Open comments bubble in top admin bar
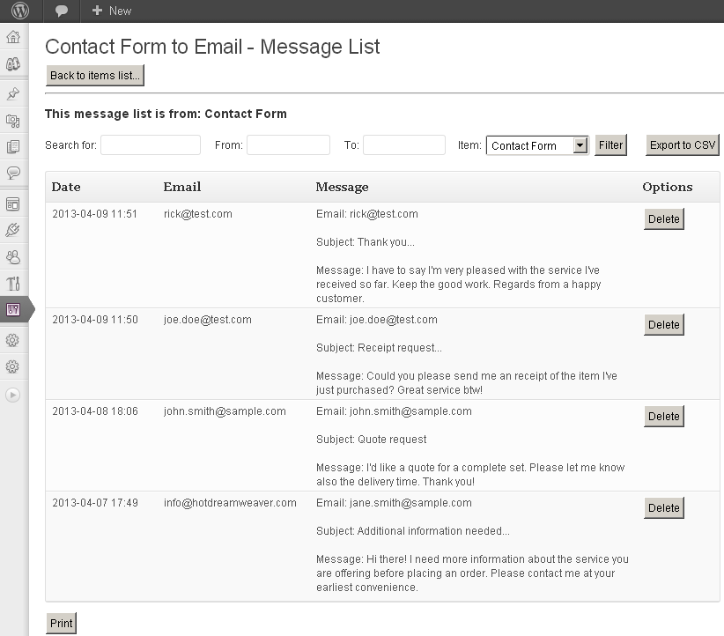This screenshot has height=636, width=724. coord(61,11)
